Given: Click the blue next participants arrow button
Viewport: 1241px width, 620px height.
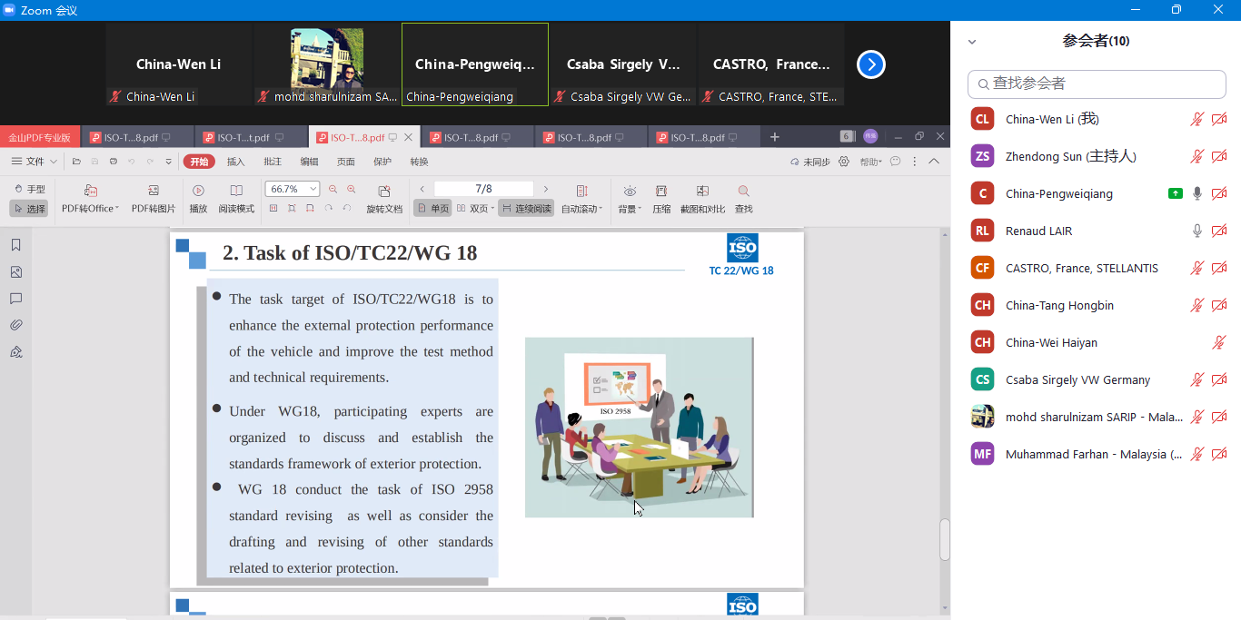Looking at the screenshot, I should [870, 64].
